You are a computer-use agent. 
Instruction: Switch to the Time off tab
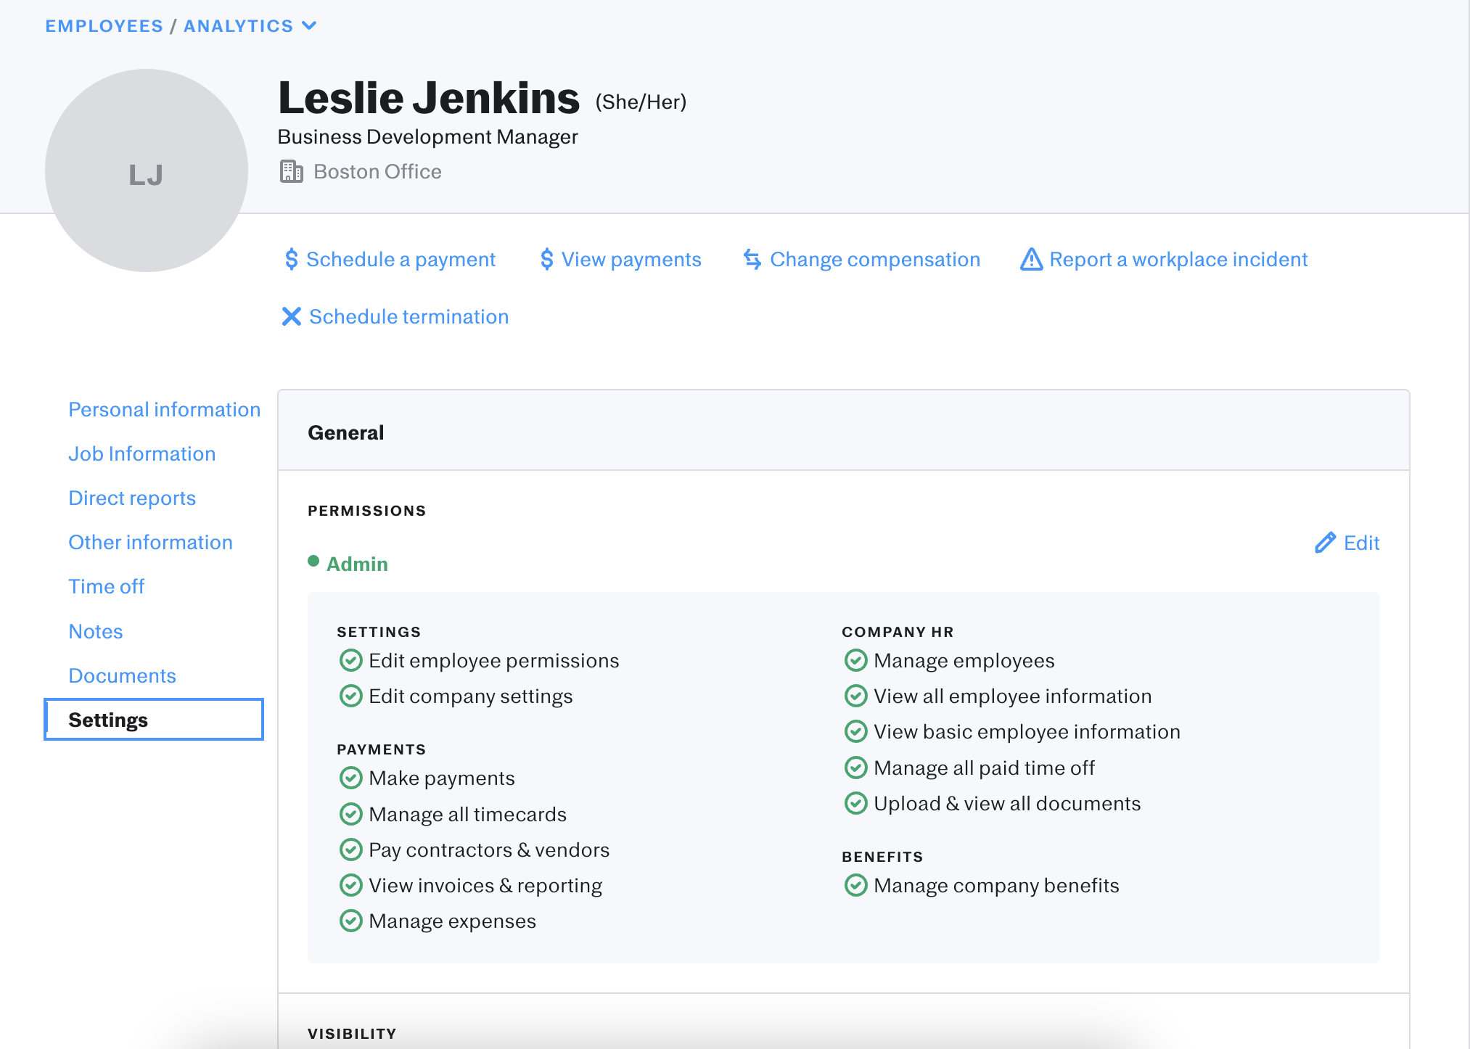[106, 586]
